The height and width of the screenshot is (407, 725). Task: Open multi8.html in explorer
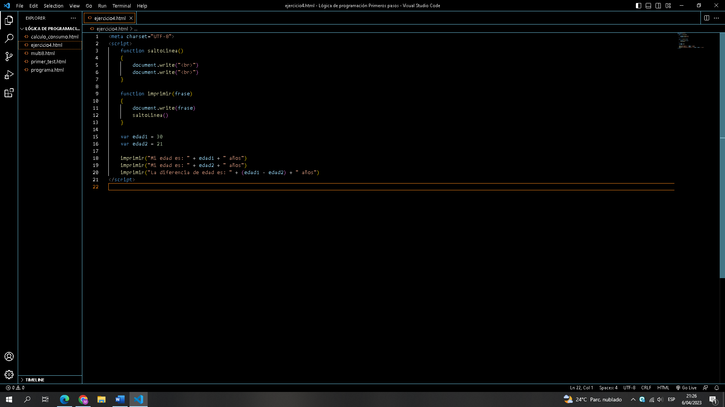[50, 54]
